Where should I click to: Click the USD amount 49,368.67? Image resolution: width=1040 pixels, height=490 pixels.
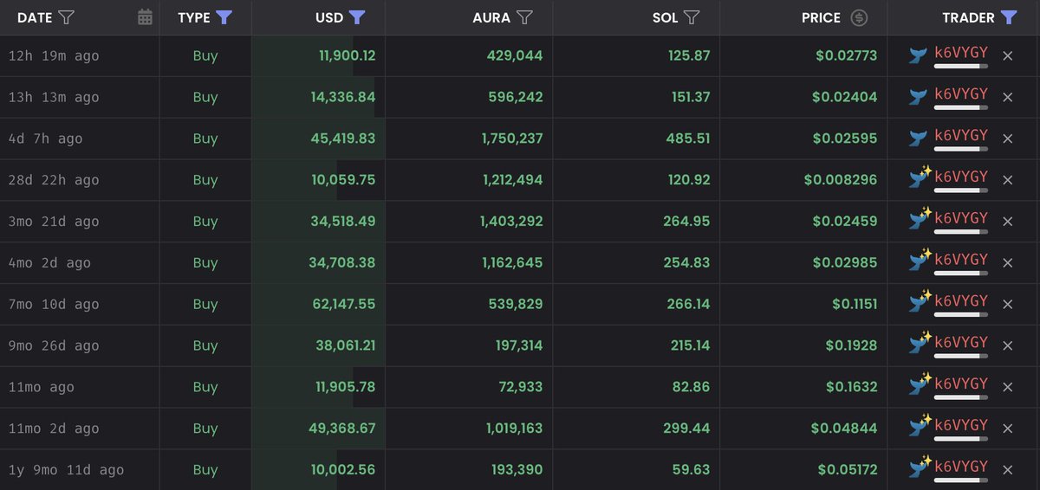click(x=343, y=429)
